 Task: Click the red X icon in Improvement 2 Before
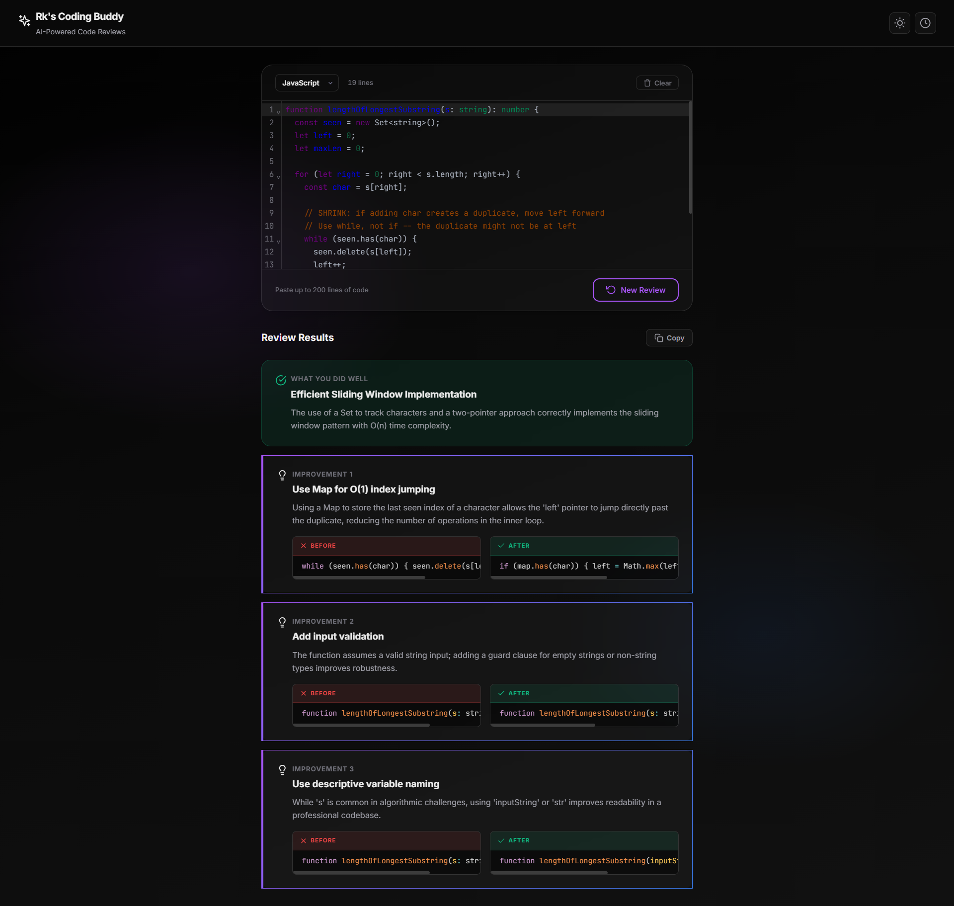pyautogui.click(x=304, y=693)
